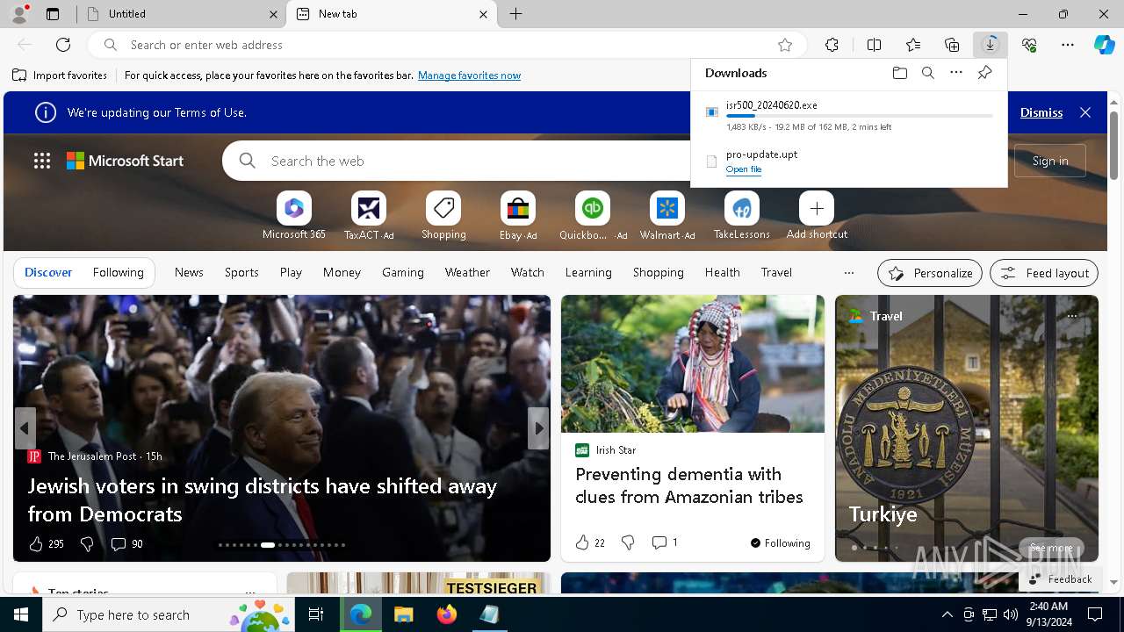Image resolution: width=1124 pixels, height=632 pixels.
Task: Open Tab actions menu button
Action: coord(53,14)
